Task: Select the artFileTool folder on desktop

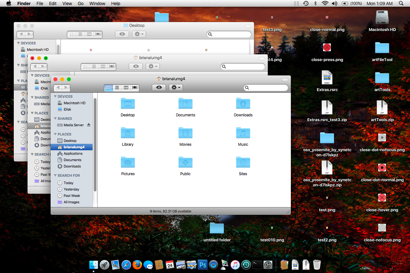Action: [x=382, y=48]
